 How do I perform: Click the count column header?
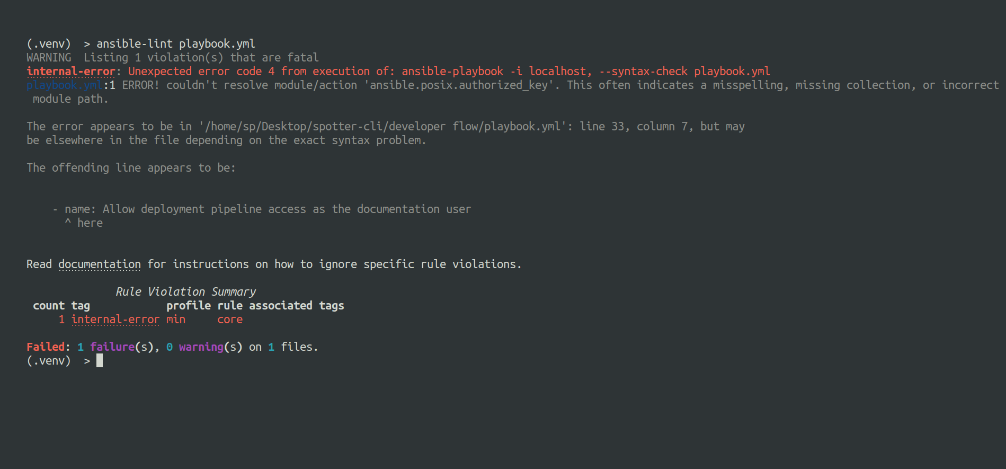(x=48, y=306)
